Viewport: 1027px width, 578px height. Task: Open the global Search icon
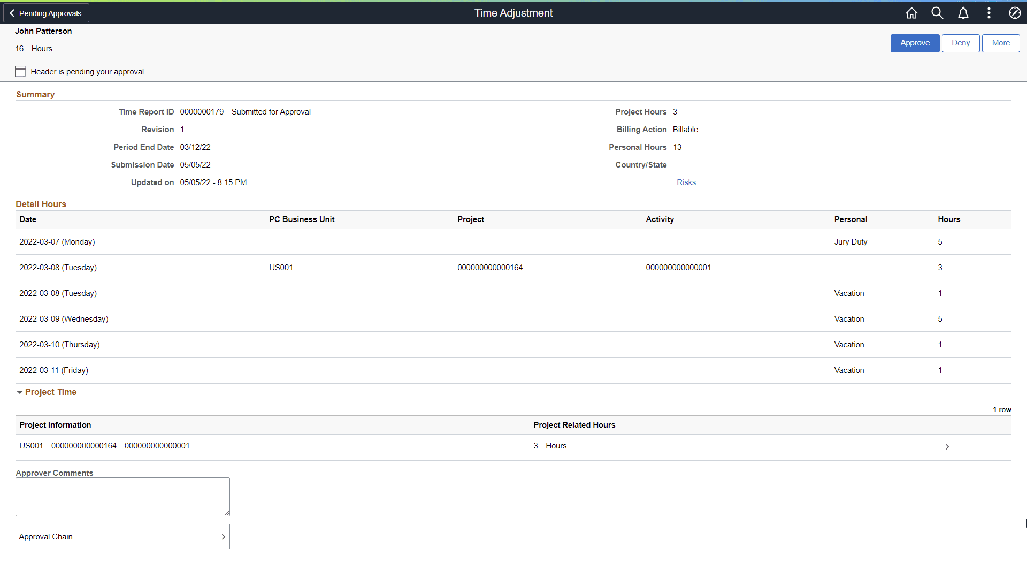tap(937, 13)
